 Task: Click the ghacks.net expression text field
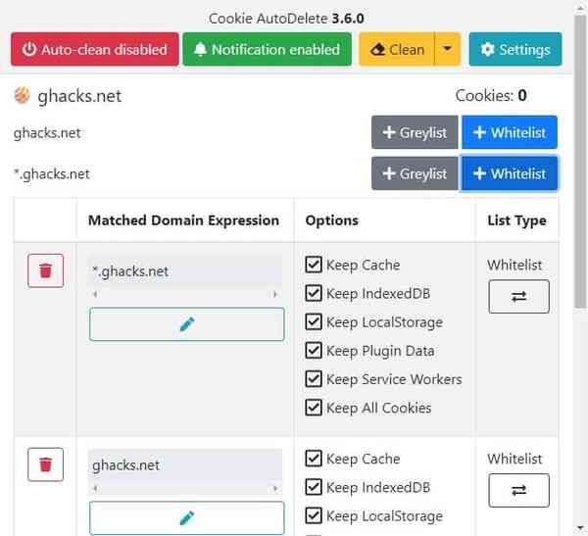click(185, 465)
